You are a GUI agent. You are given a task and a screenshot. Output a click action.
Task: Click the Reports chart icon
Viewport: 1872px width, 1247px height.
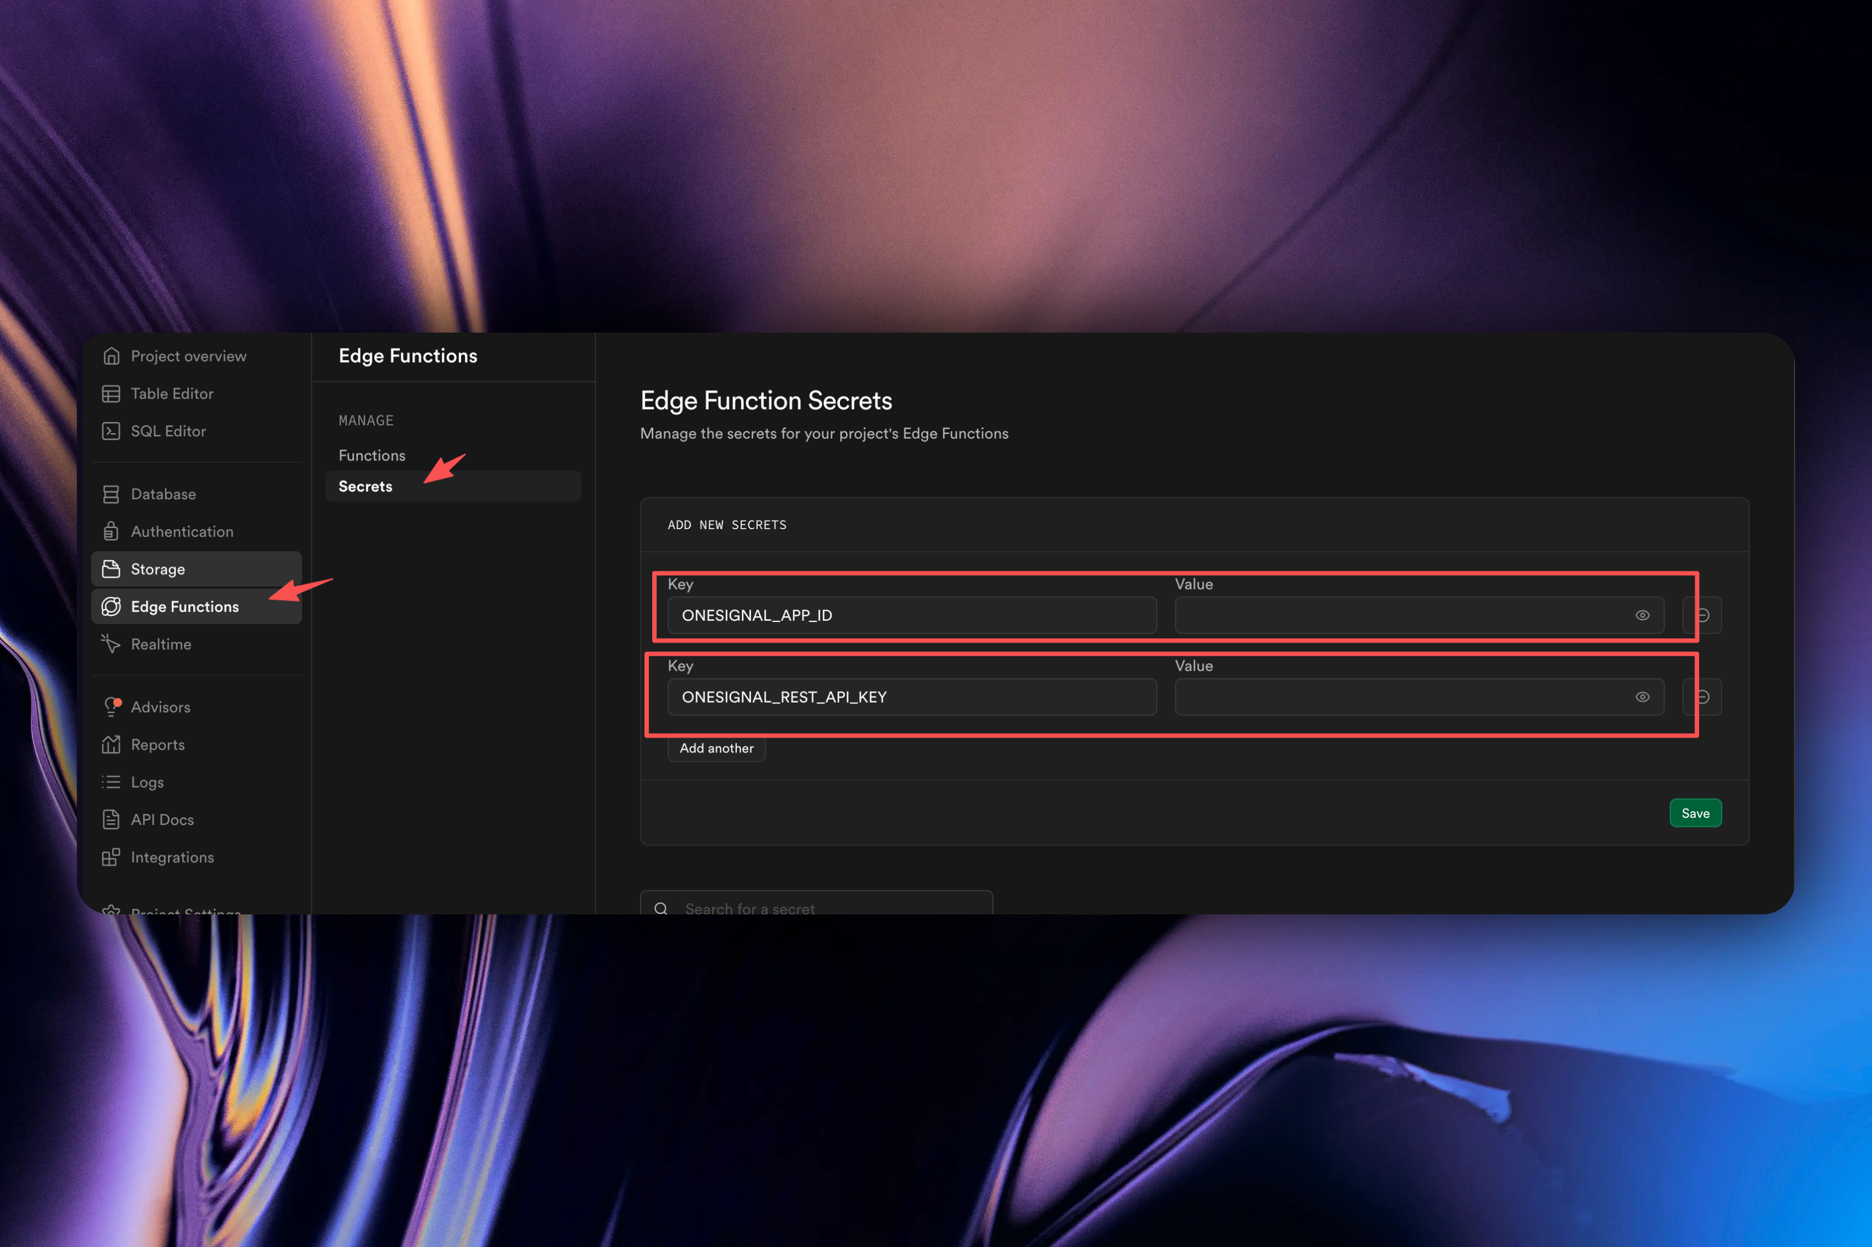pyautogui.click(x=111, y=744)
